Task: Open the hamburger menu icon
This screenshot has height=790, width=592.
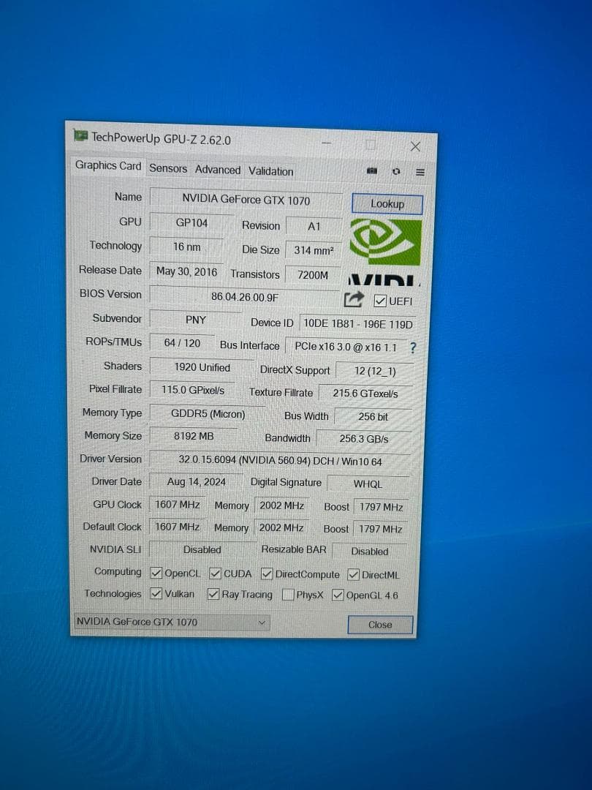Action: 420,173
